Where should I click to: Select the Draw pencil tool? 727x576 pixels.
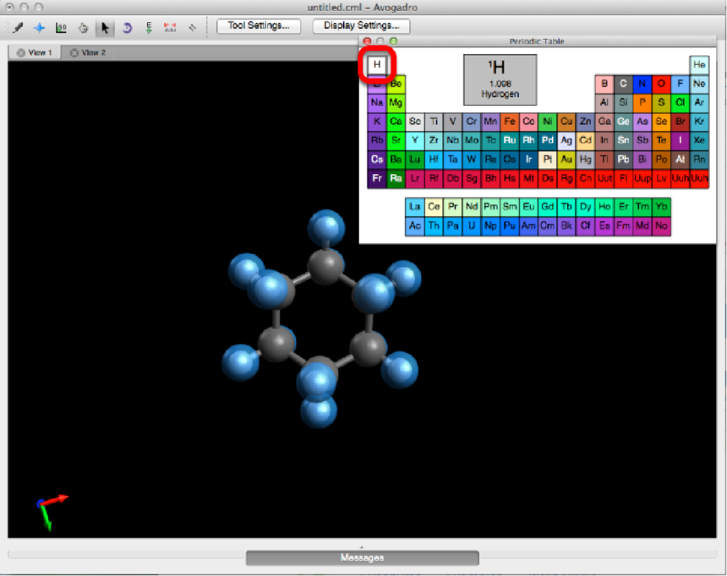click(18, 27)
